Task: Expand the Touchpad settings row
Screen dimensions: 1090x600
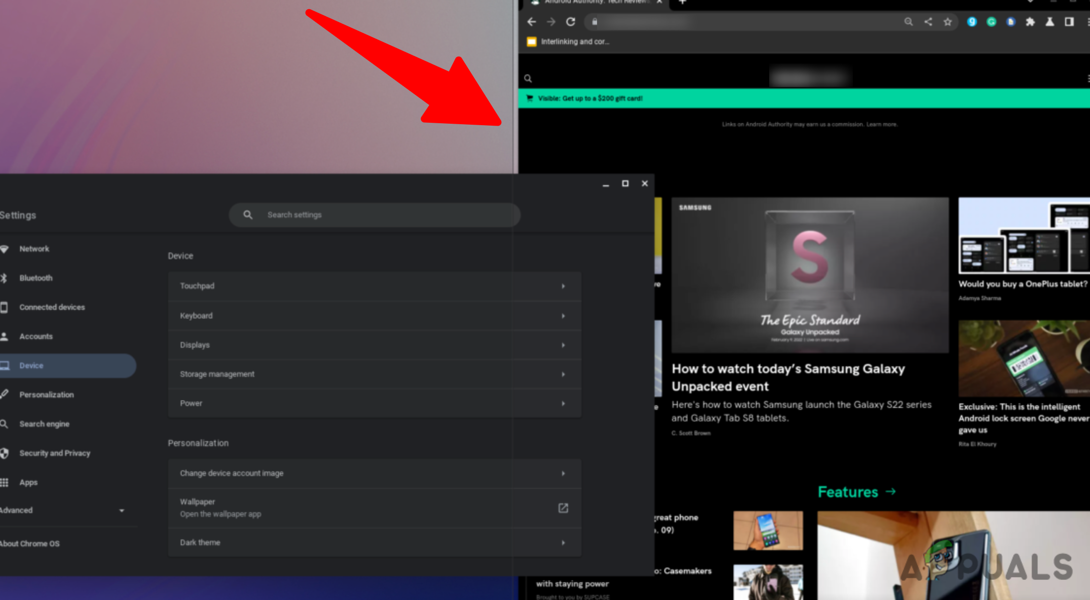Action: 374,286
